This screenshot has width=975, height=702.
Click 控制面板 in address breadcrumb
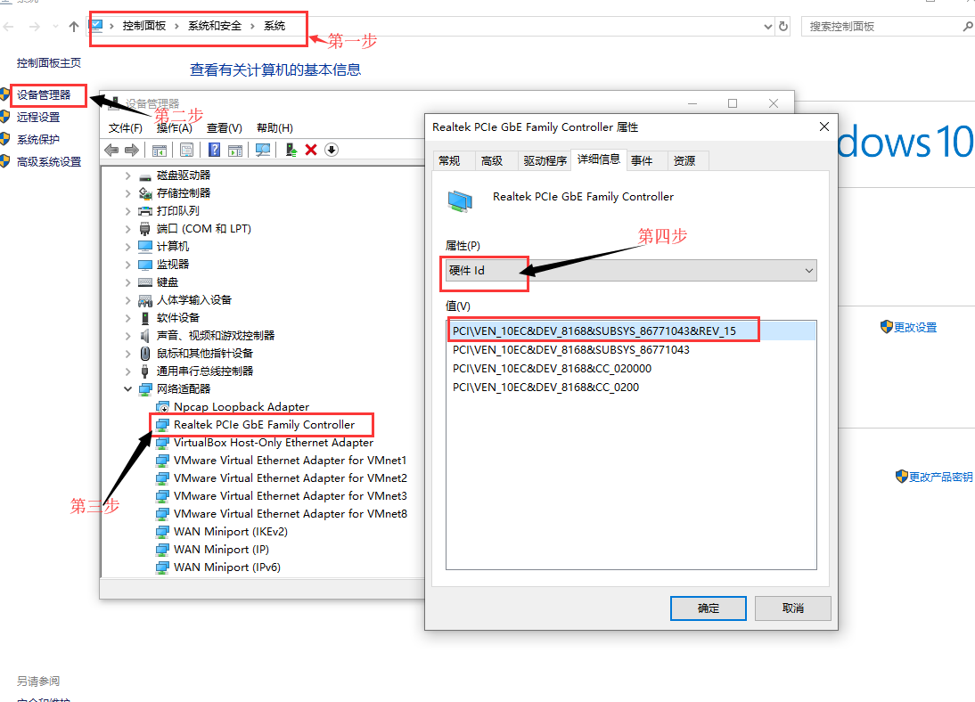coord(144,26)
